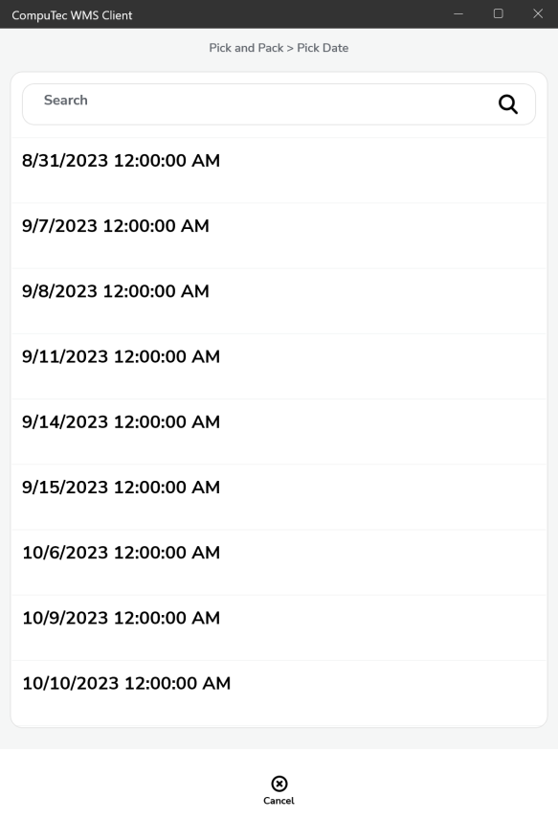
Task: Open the 9/11/2023 pick date row
Action: point(279,366)
